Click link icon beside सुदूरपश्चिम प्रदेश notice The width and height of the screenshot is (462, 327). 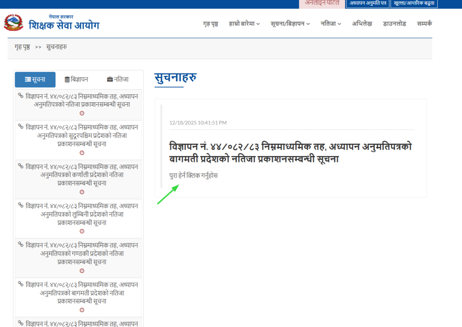pyautogui.click(x=20, y=127)
